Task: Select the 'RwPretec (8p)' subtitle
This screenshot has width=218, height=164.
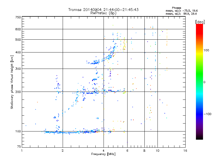Action: click(x=103, y=13)
